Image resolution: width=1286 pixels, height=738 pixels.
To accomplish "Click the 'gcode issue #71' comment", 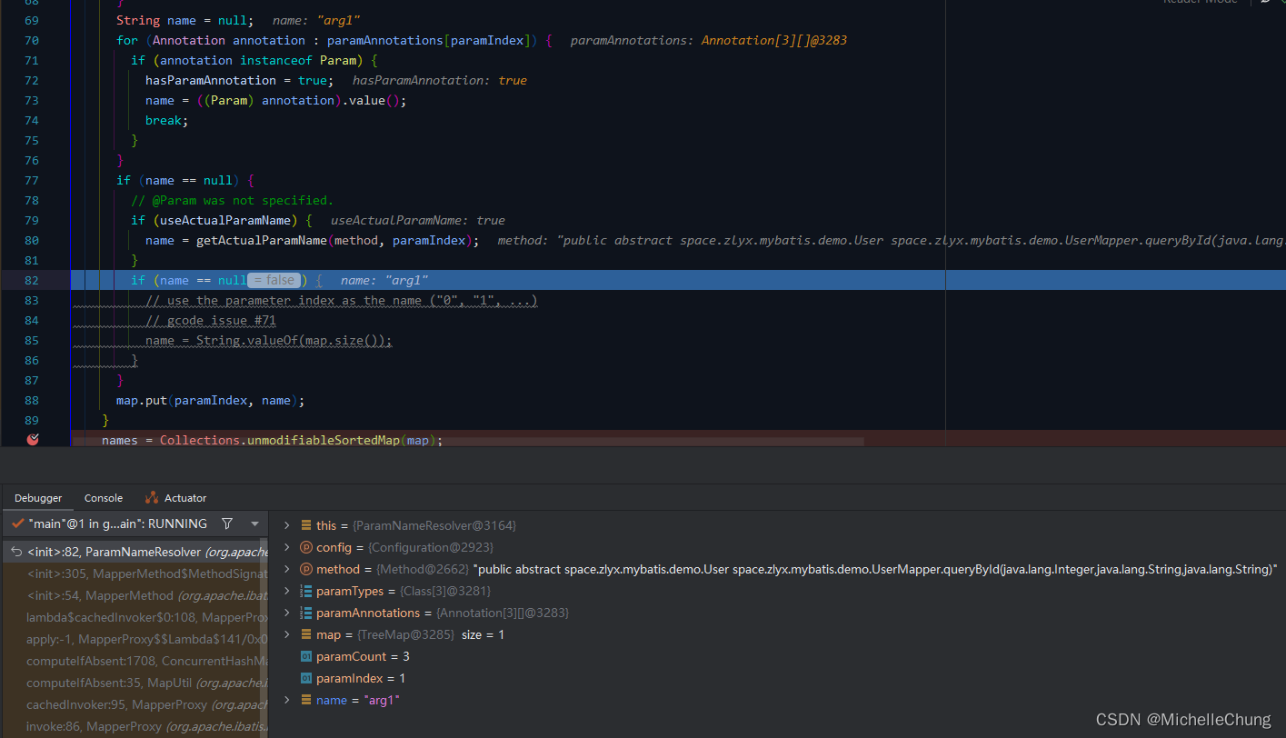I will coord(211,320).
